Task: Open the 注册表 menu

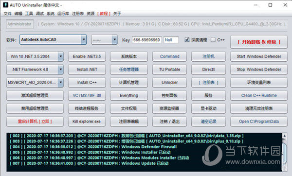Action: tap(78, 14)
